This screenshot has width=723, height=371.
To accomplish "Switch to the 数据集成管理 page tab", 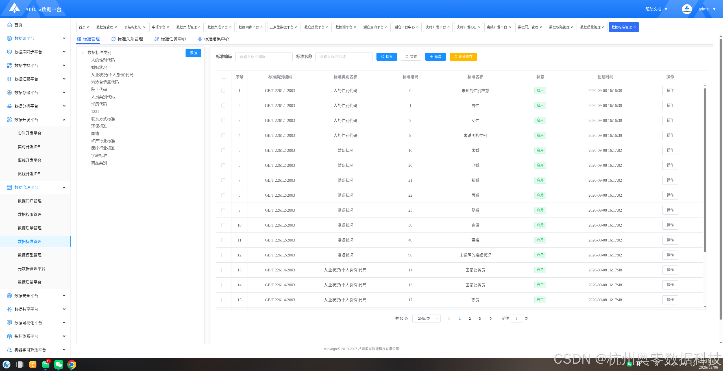I will pyautogui.click(x=188, y=27).
